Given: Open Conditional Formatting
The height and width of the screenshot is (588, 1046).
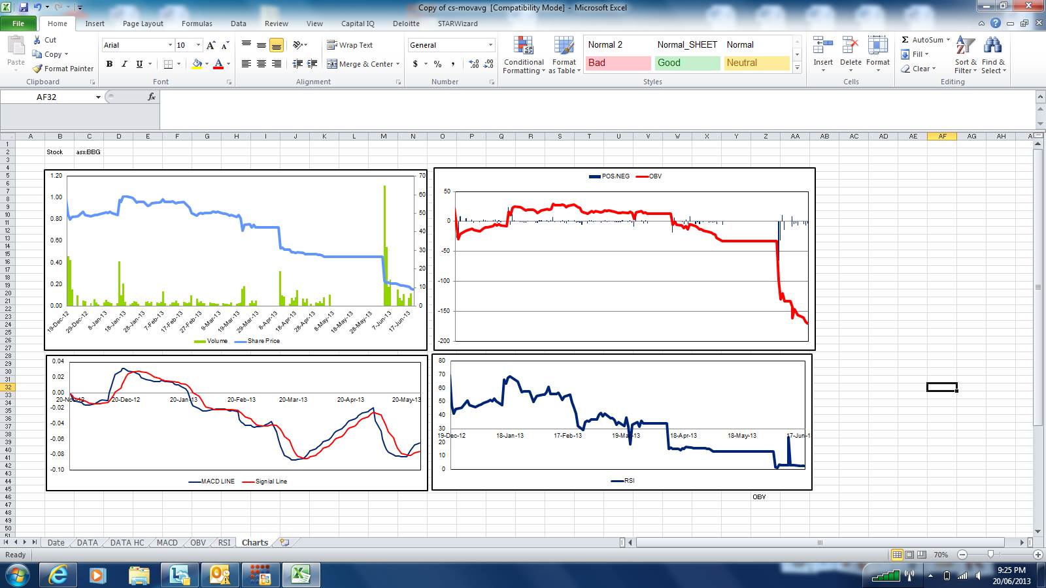Looking at the screenshot, I should 523,55.
